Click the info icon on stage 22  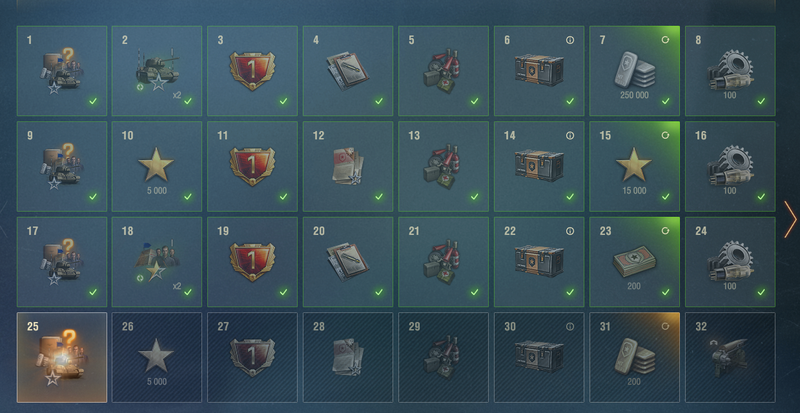pos(569,231)
